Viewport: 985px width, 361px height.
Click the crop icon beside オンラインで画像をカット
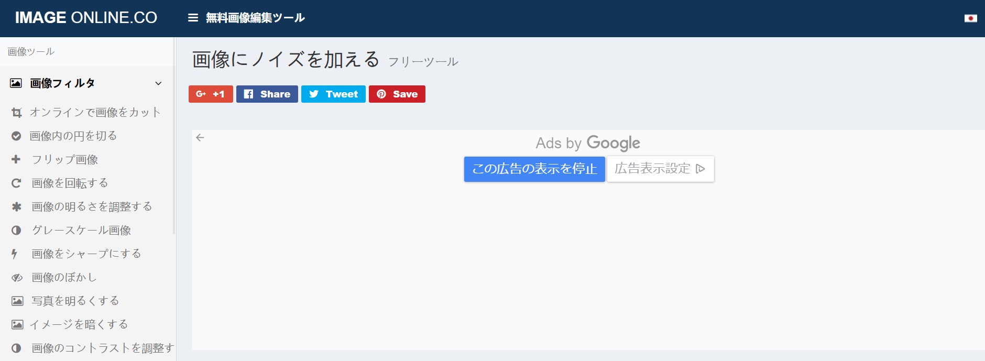(17, 113)
